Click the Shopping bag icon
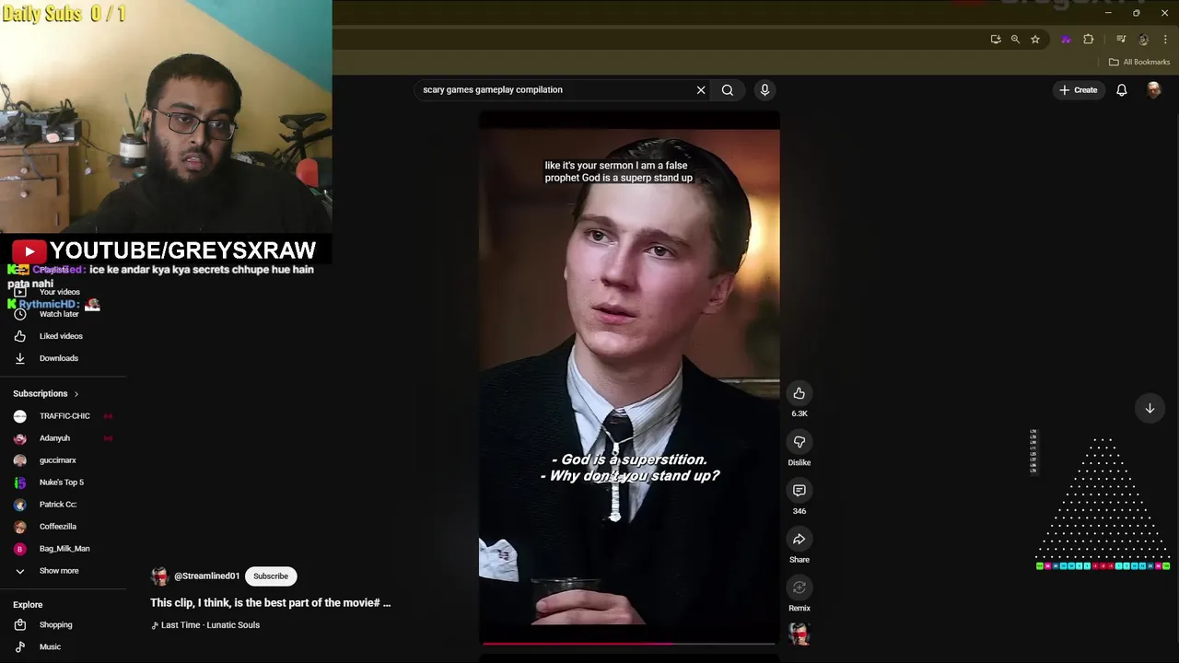This screenshot has height=663, width=1179. (20, 624)
